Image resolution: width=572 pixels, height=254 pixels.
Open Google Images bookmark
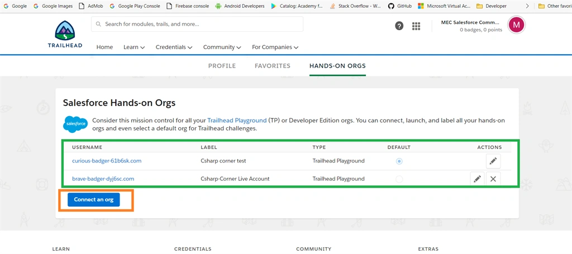tap(53, 6)
